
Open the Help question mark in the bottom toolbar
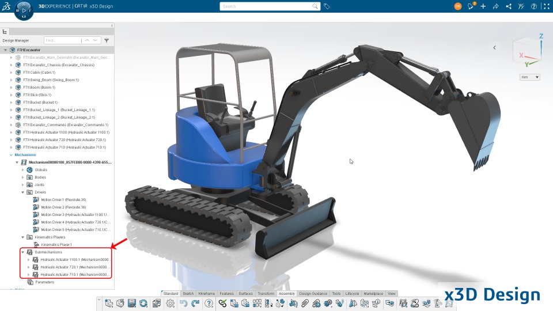click(x=209, y=304)
